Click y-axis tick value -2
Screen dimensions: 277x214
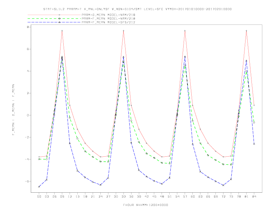[27, 137]
